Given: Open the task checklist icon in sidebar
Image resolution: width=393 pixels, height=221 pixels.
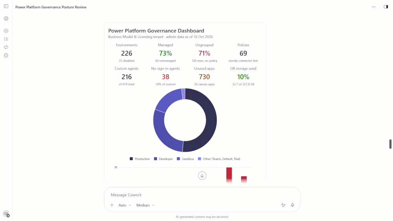Looking at the screenshot, I should pyautogui.click(x=6, y=39).
